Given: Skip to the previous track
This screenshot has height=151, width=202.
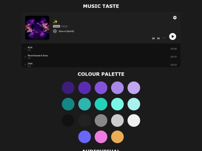Looking at the screenshot, I should [153, 38].
